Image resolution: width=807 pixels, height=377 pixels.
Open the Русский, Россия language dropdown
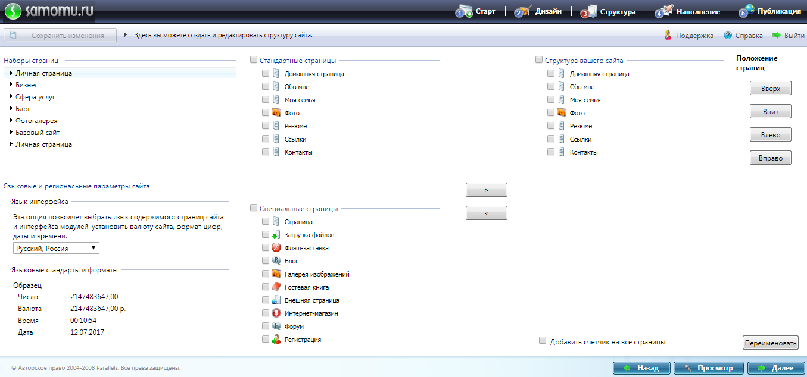pyautogui.click(x=56, y=248)
